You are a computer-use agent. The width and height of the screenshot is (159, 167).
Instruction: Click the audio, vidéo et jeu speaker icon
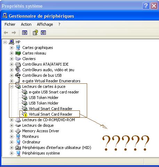[x=18, y=70]
